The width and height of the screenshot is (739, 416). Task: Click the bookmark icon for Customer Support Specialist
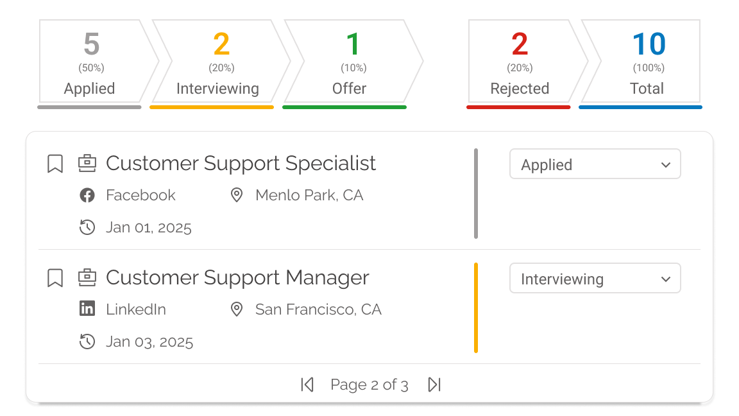click(55, 164)
